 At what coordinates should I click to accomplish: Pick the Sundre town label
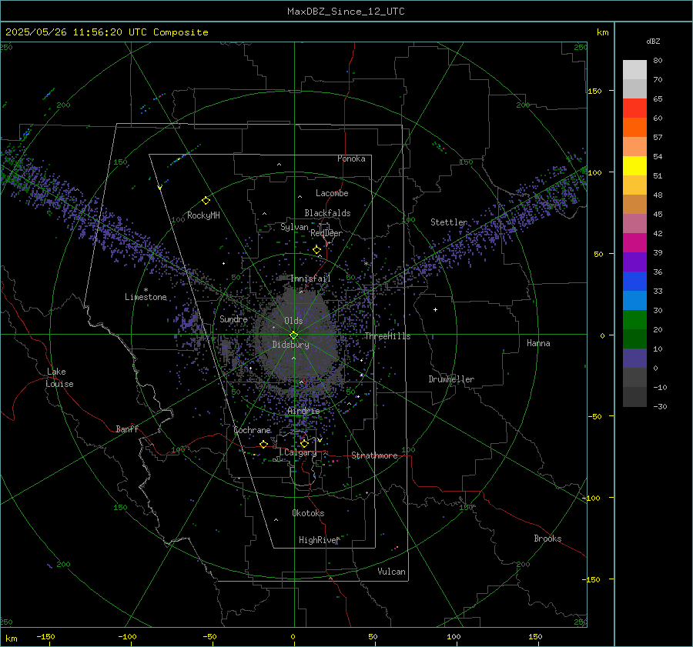point(233,319)
